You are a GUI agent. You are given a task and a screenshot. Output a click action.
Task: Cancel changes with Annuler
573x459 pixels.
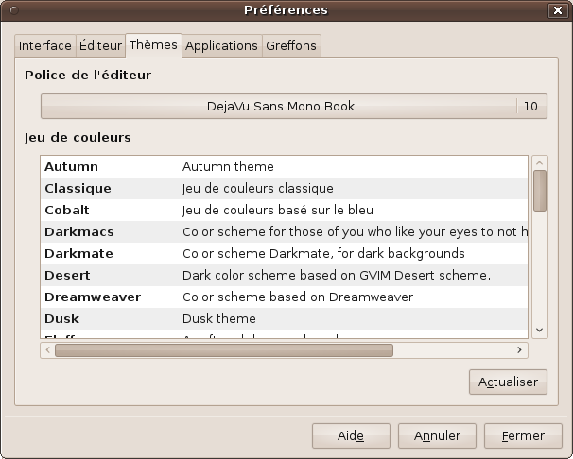tap(437, 435)
